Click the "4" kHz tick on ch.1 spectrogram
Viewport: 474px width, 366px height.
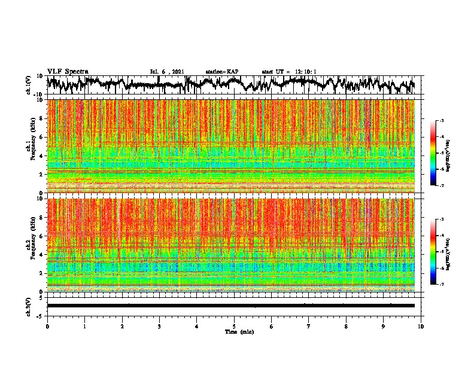pos(41,156)
